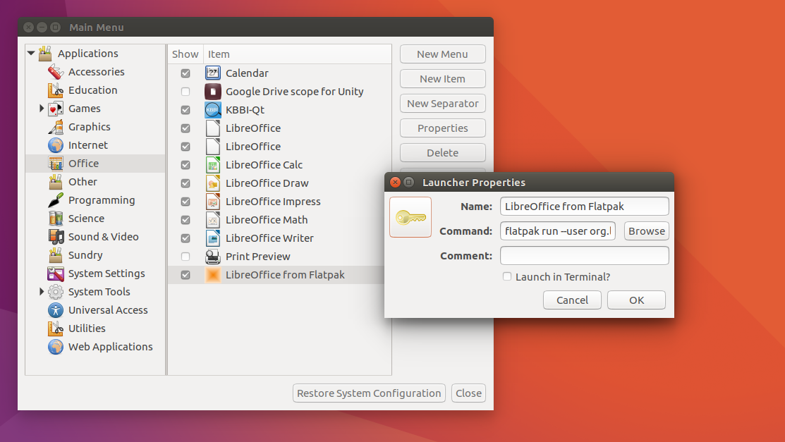785x442 pixels.
Task: Expand the Games category arrow
Action: (42, 108)
